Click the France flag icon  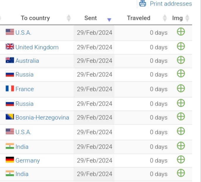[10, 88]
